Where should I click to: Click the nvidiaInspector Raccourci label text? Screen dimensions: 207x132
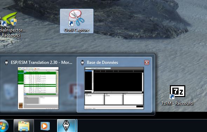point(12,32)
